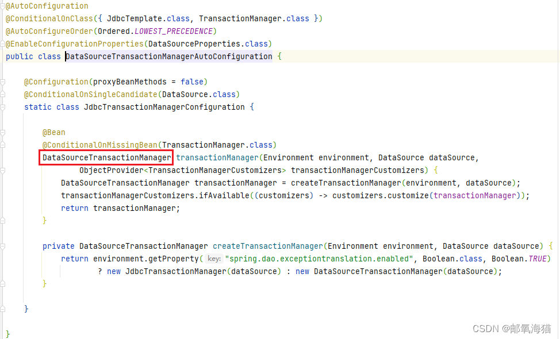Click LOWEST_PRECEDENCE constant
Screen dimensions: 560x339
174,32
